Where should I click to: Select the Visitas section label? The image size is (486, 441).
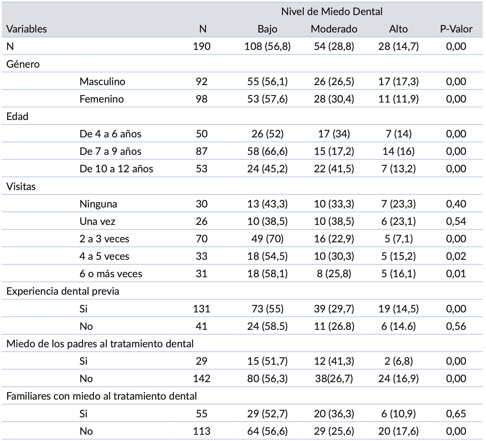(21, 187)
